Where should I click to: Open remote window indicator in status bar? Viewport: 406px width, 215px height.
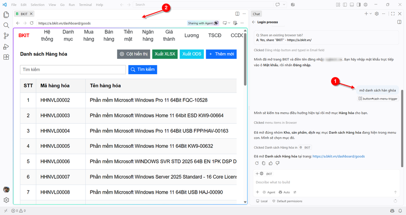[x=6, y=211]
